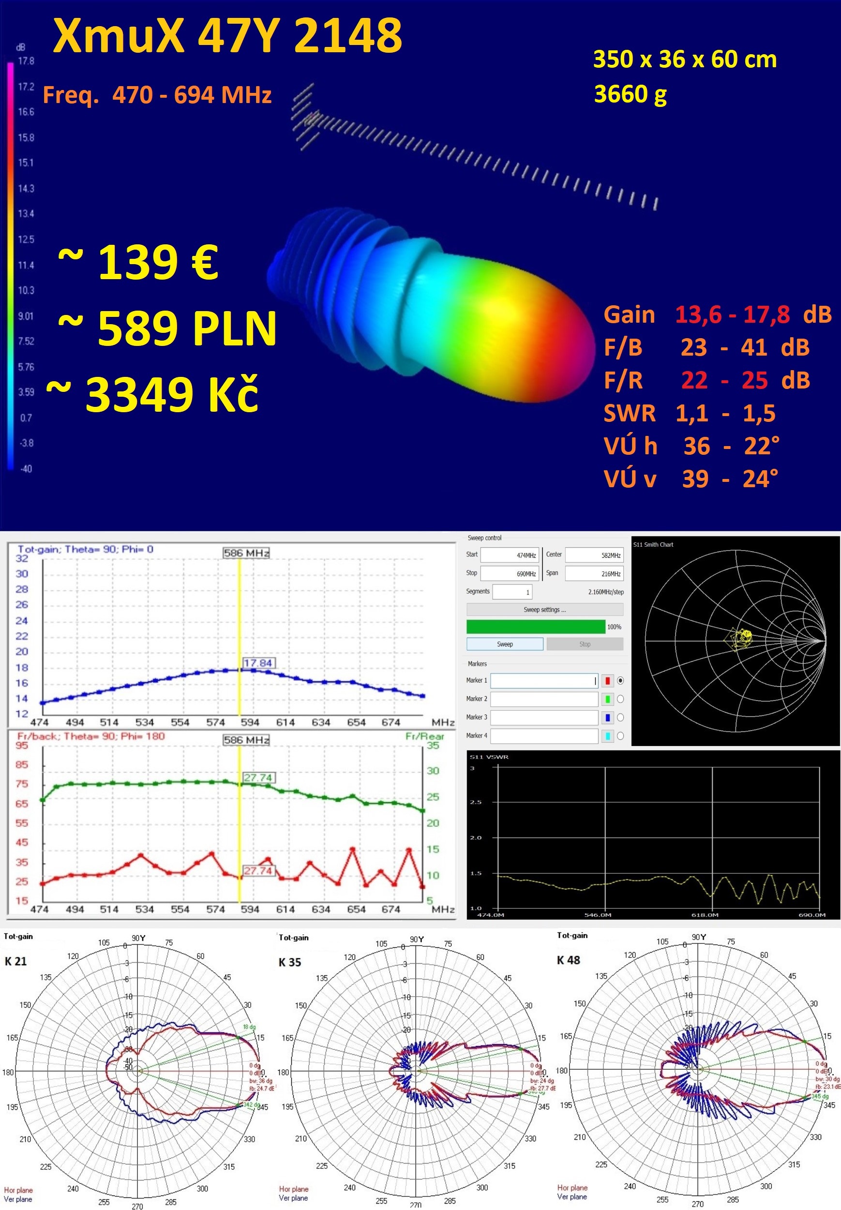Click the '~ 3349 Kč' price

click(153, 393)
